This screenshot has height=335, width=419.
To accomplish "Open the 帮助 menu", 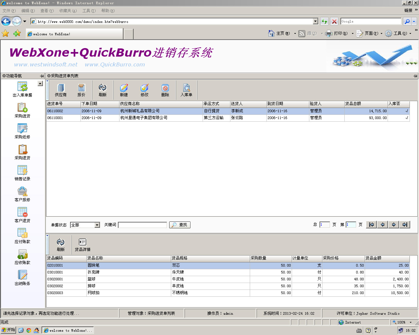I will point(108,11).
